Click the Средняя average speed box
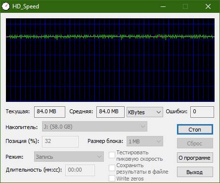 110,112
